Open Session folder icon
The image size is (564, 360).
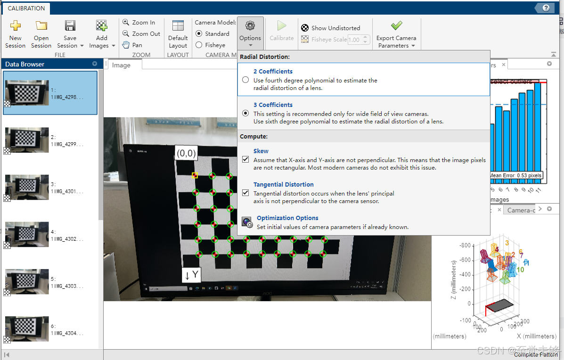tap(41, 25)
